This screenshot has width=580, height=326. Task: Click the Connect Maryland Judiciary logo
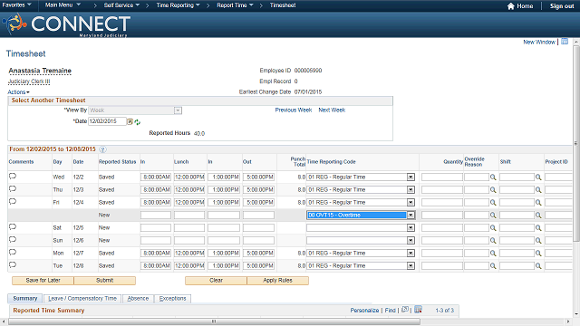(x=66, y=24)
